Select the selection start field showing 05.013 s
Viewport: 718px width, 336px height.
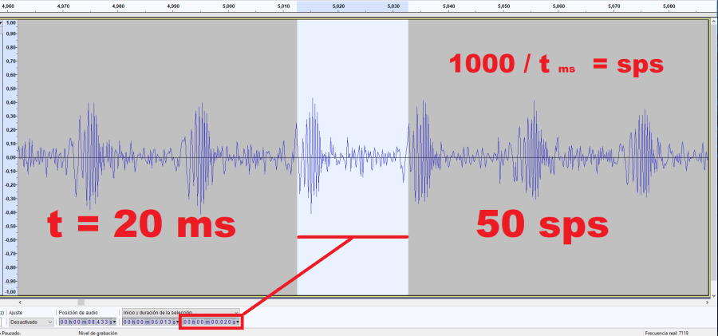[x=149, y=322]
